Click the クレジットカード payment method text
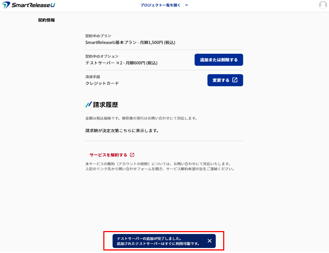 click(x=102, y=83)
